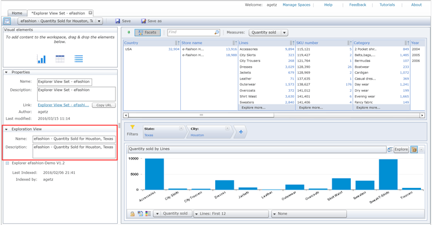This screenshot has height=225, width=432.
Task: Sort the Category facet column
Action: [x=407, y=43]
